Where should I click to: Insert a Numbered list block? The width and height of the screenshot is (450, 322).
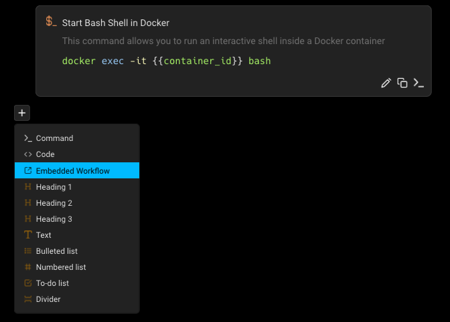(x=60, y=267)
